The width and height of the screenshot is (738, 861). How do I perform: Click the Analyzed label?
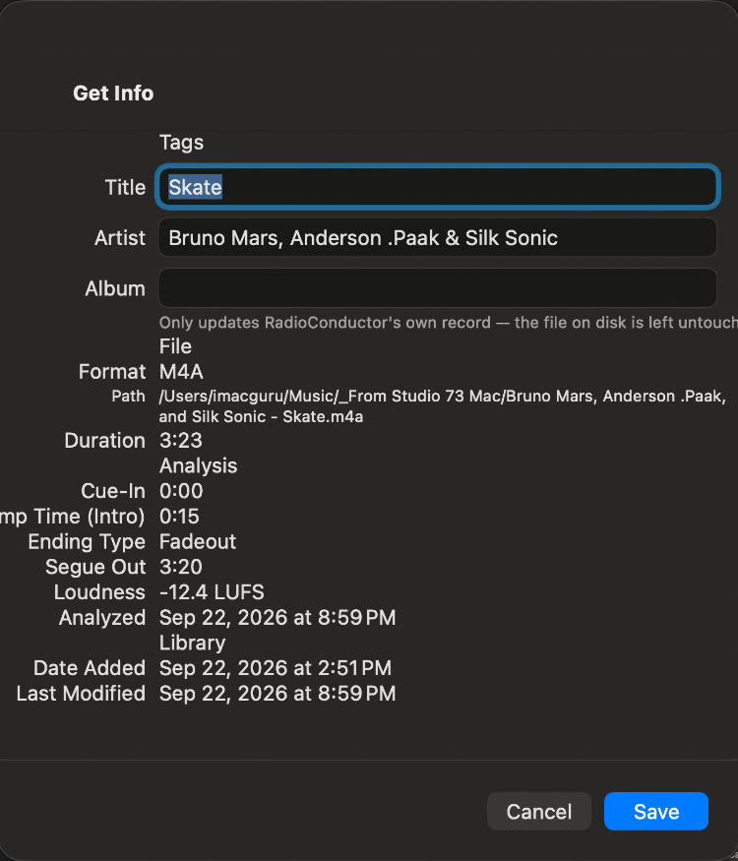102,618
